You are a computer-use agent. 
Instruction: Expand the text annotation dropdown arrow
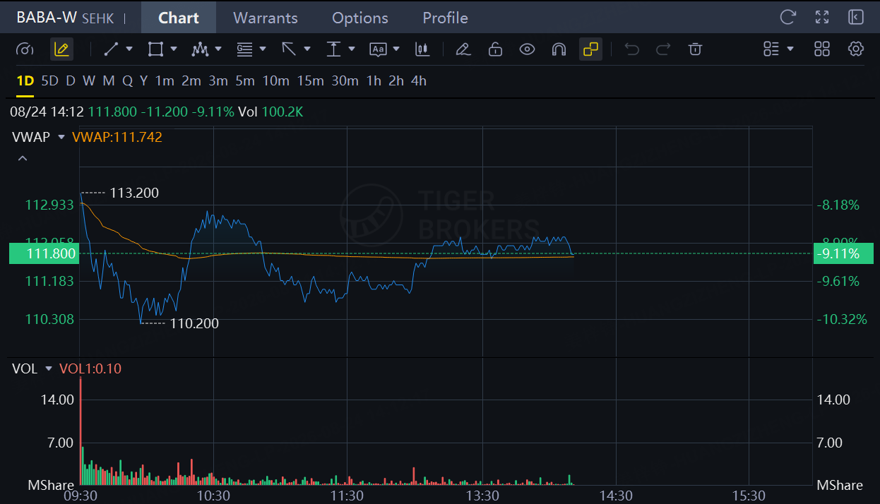click(396, 49)
